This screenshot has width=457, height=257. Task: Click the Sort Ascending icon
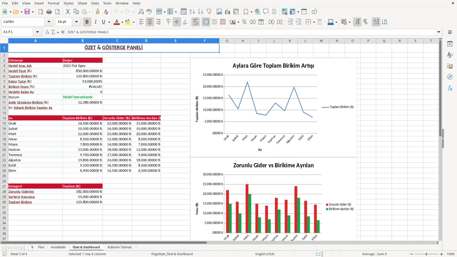tap(192, 12)
